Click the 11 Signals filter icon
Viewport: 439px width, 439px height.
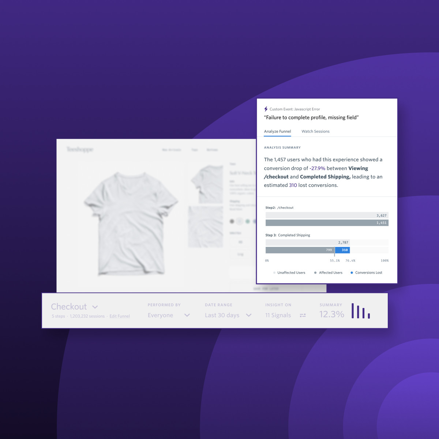(x=303, y=315)
